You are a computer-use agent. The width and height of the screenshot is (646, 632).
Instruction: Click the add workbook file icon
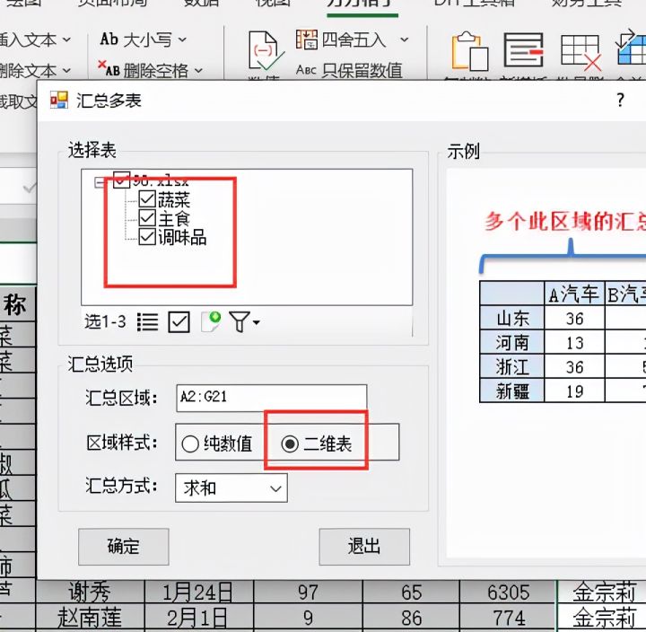(211, 321)
